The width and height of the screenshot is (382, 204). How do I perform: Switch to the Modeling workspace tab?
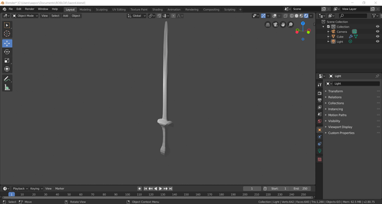[x=85, y=9]
